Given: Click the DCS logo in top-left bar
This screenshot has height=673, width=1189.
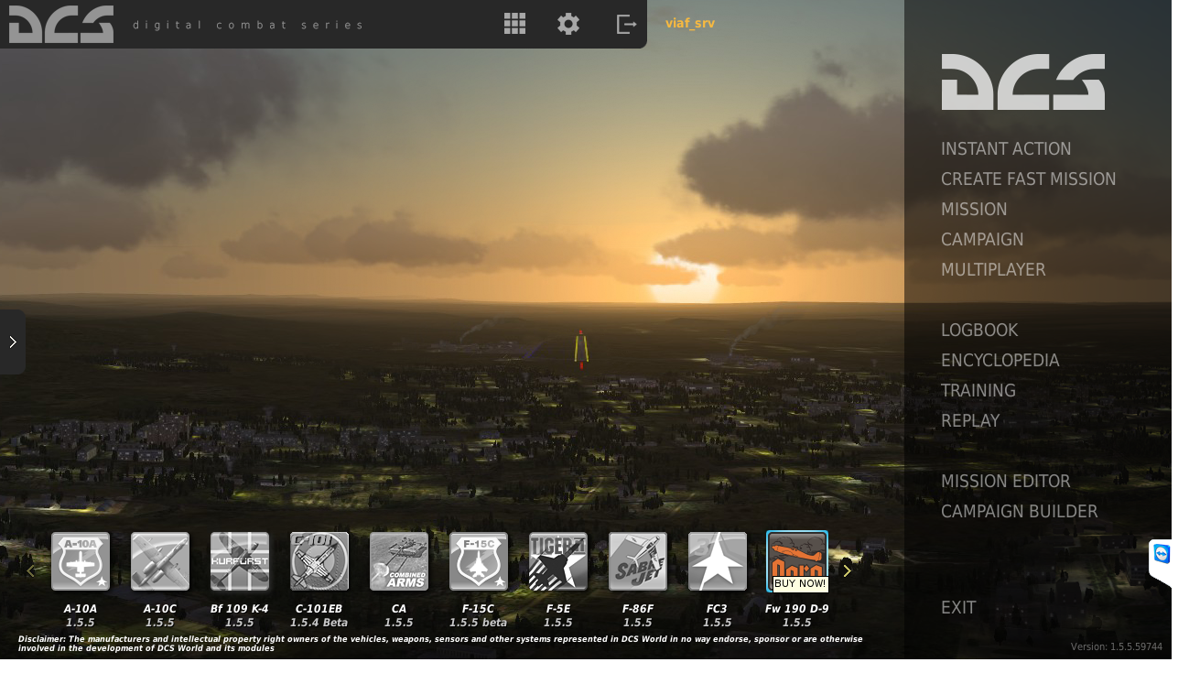Looking at the screenshot, I should click(61, 24).
